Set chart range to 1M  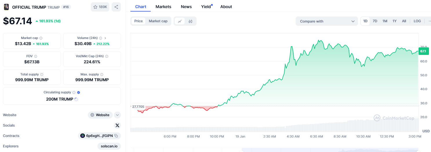[385, 21]
